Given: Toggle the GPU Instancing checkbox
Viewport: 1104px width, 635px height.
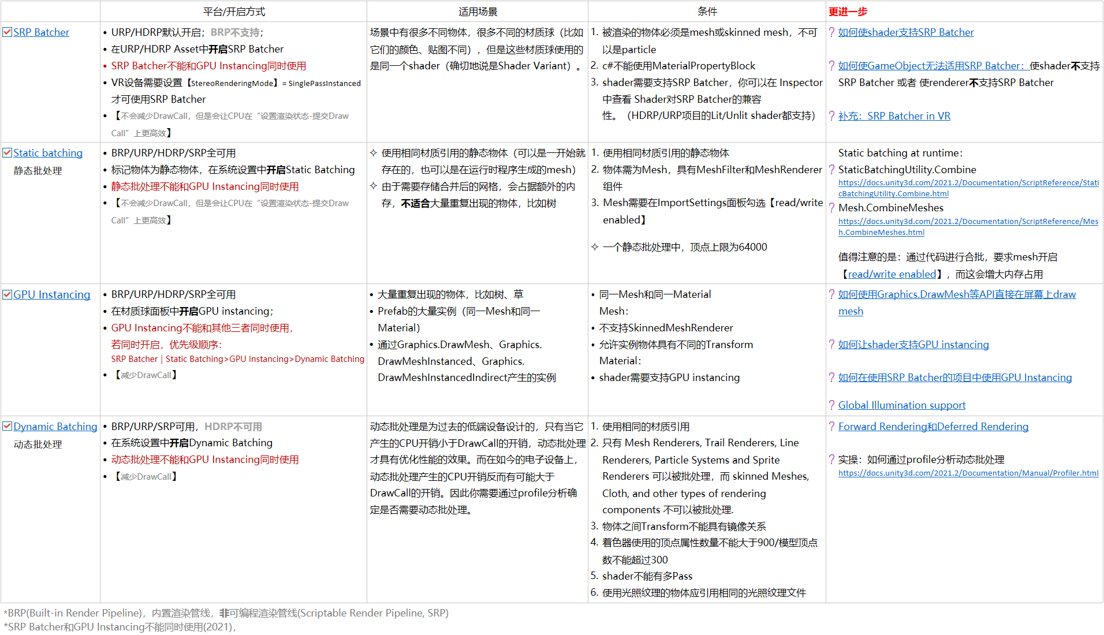Looking at the screenshot, I should click(7, 294).
